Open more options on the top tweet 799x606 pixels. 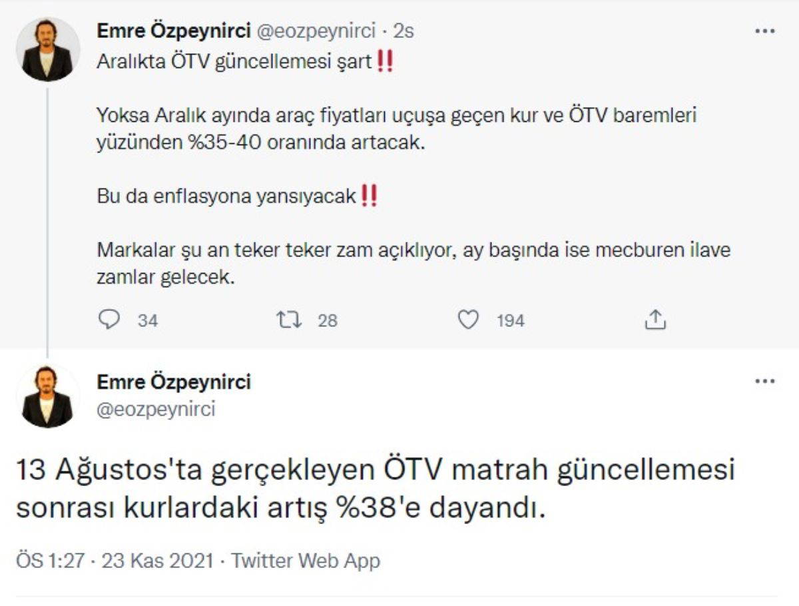pyautogui.click(x=764, y=31)
